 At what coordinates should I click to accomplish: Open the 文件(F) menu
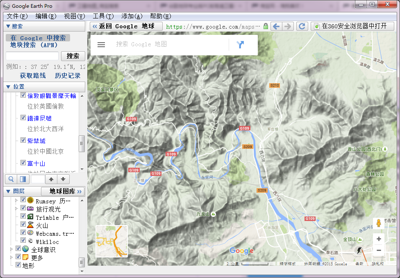(x=17, y=16)
